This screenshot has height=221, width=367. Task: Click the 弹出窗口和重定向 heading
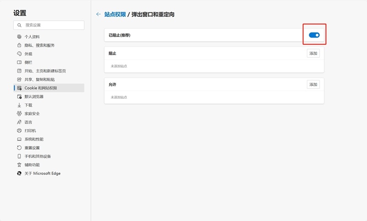point(153,15)
